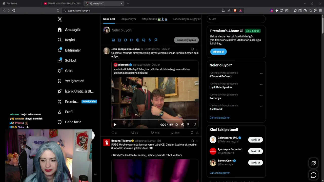This screenshot has width=324, height=182.
Task: Open Brave Shields icon
Action: (235, 11)
